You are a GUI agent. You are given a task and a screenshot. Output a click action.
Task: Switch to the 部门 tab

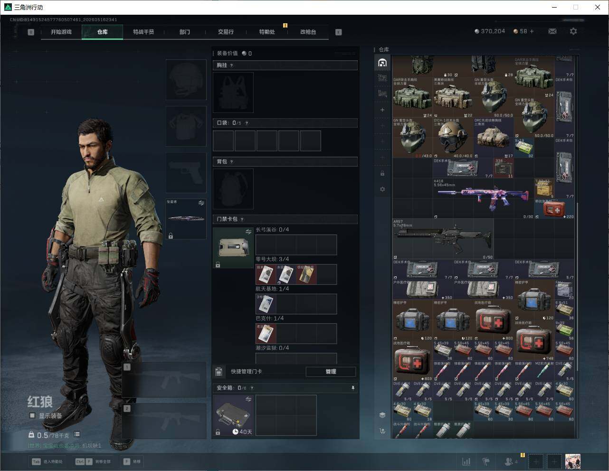coord(185,32)
